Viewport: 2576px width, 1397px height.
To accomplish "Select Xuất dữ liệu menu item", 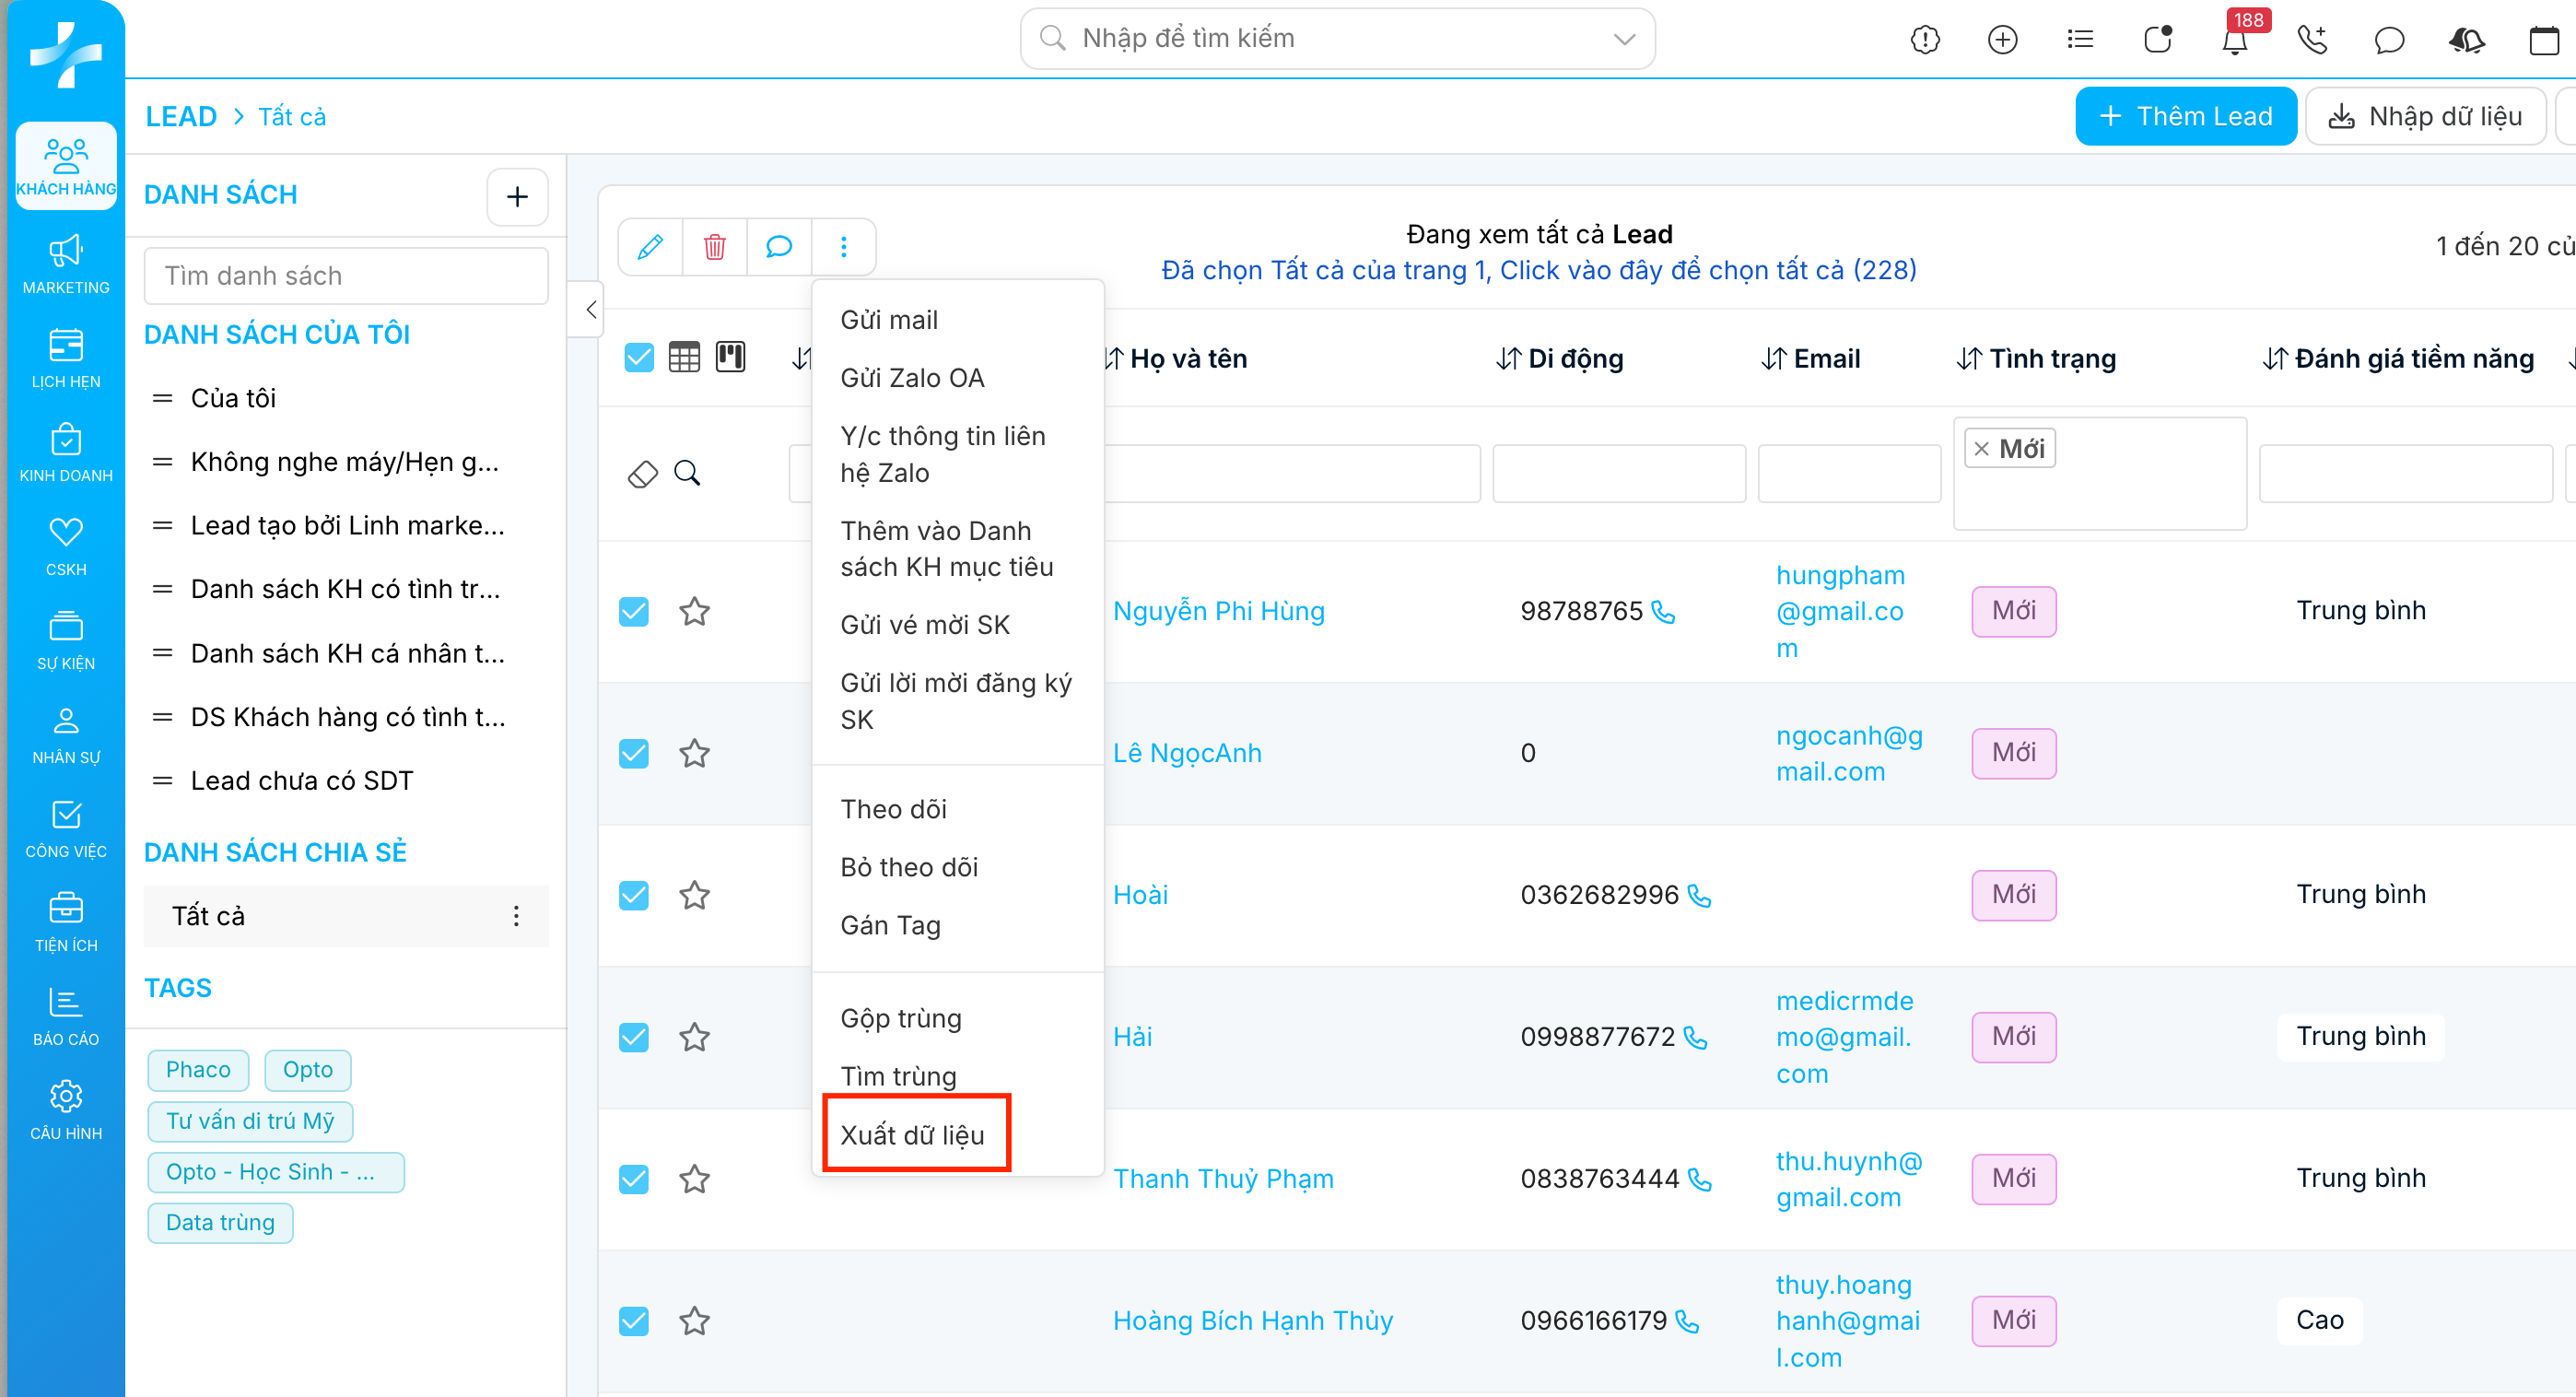I will click(912, 1135).
